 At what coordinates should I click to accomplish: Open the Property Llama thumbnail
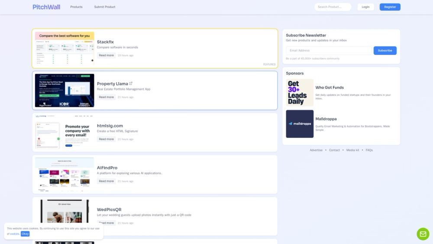pos(65,90)
